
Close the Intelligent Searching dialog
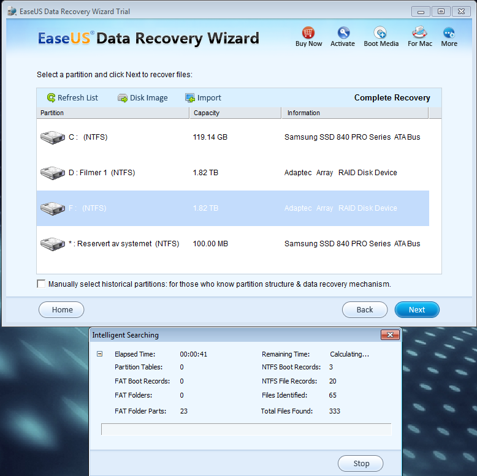click(x=390, y=335)
